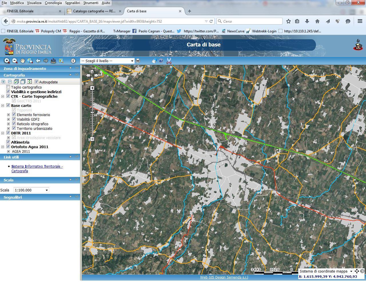Open the Segnalibri browser menu
The width and height of the screenshot is (366, 282).
tap(72, 3)
